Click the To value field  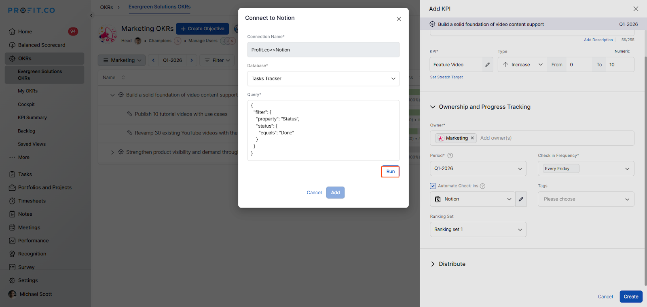[620, 65]
